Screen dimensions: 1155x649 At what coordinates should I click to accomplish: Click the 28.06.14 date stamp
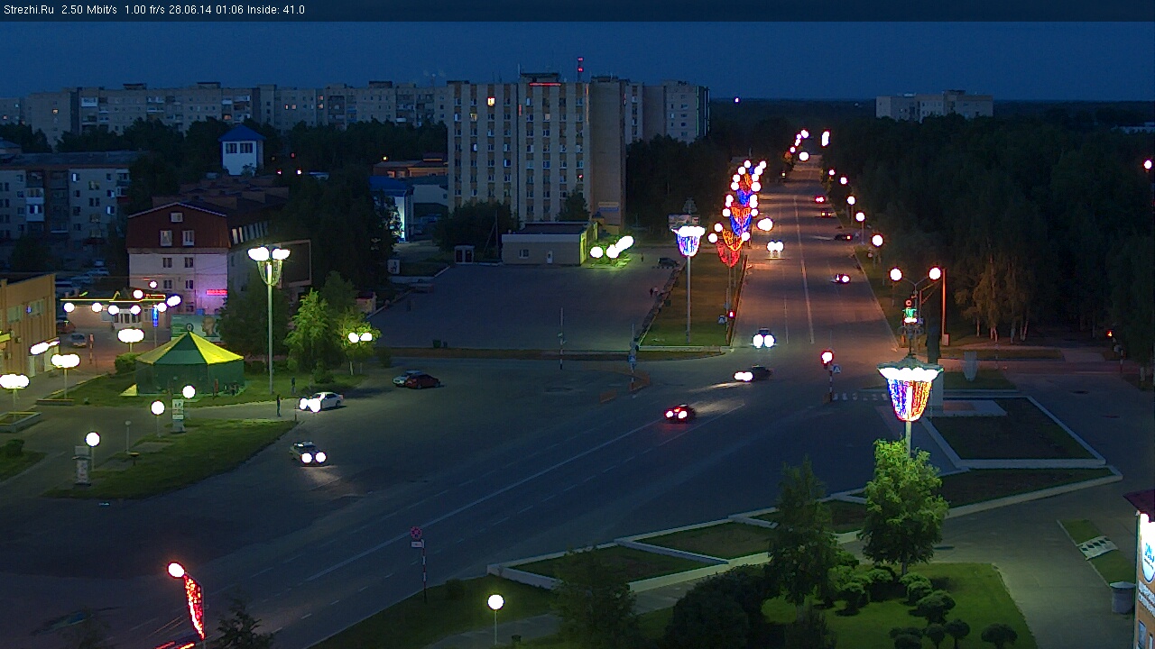coord(189,10)
